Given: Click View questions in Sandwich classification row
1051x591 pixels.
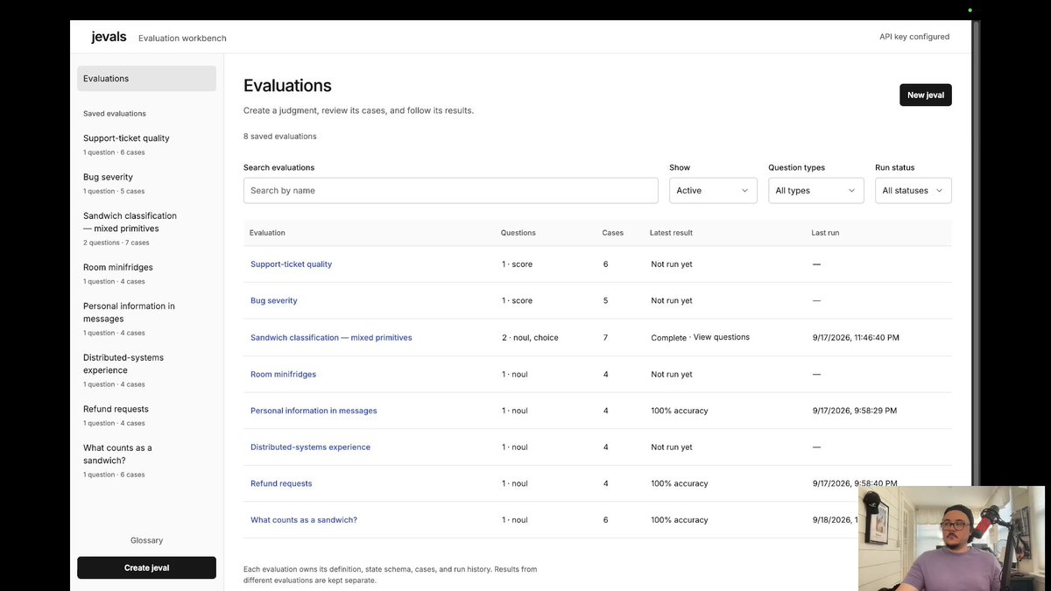Looking at the screenshot, I should point(722,337).
